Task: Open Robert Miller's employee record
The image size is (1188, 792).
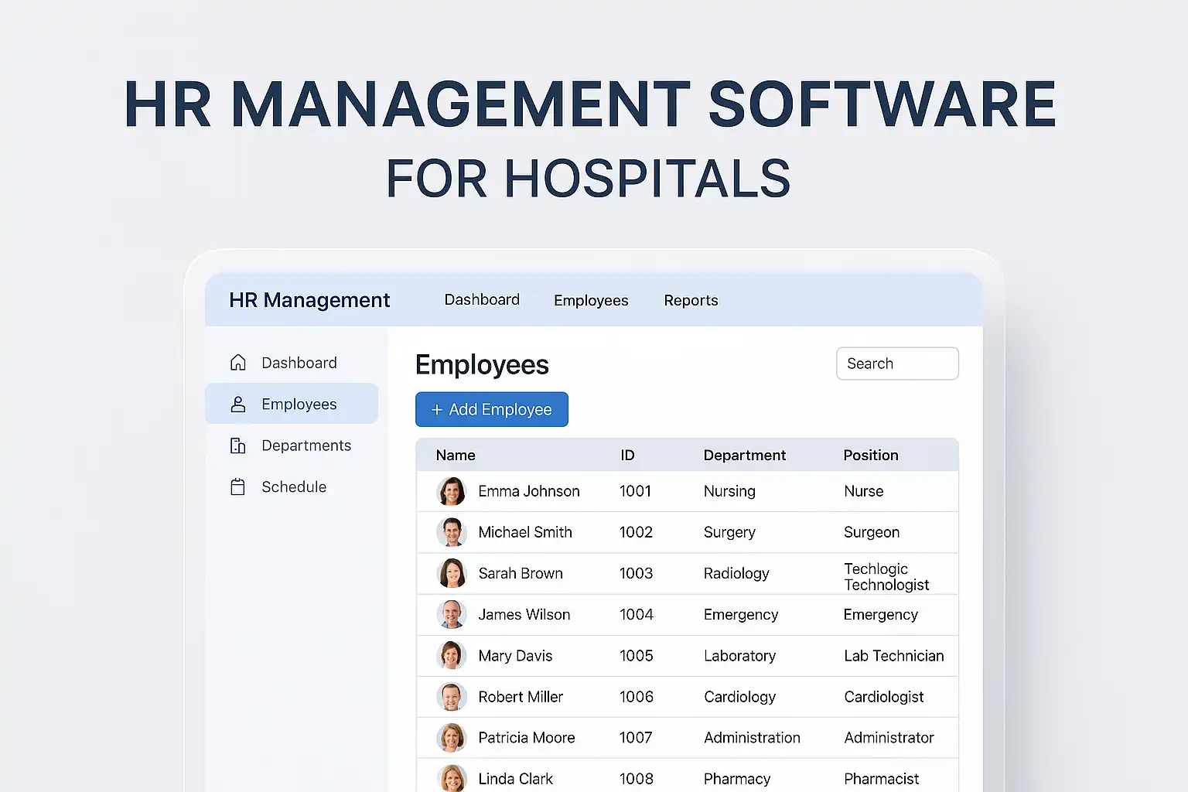Action: (521, 697)
